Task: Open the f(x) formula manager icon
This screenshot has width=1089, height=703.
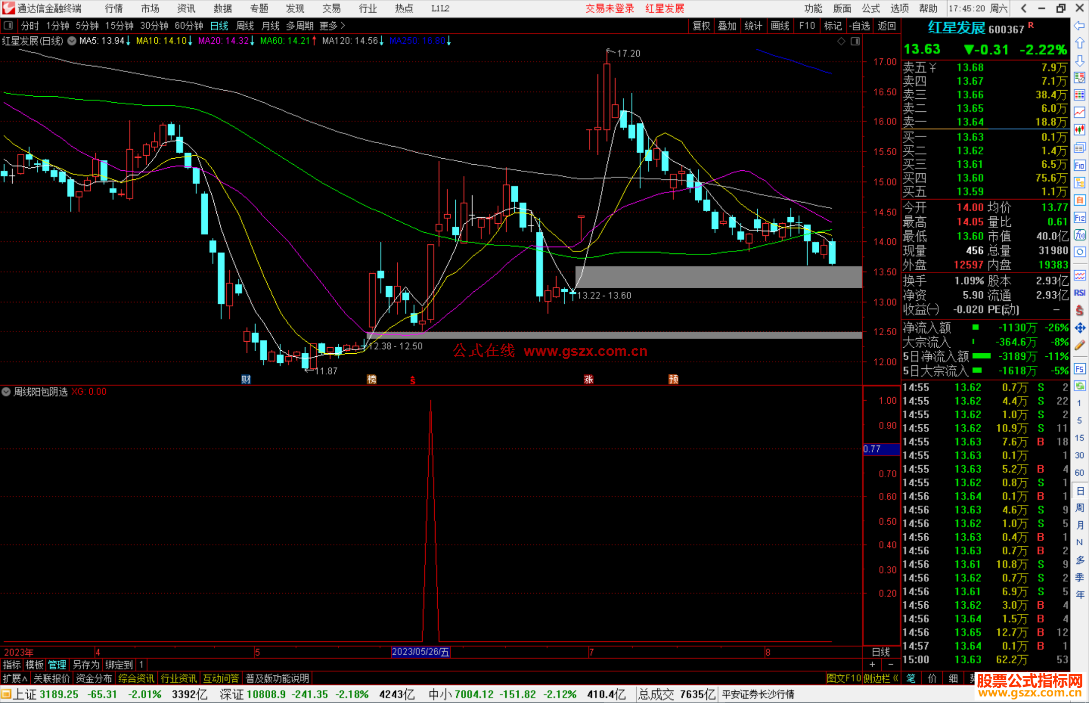Action: 1079,235
